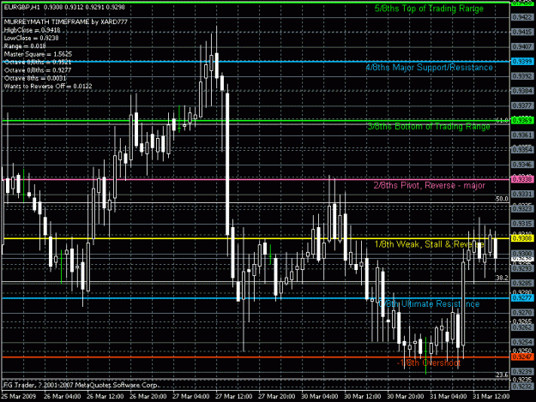This screenshot has width=536, height=402.
Task: Click the "30 Mar 12:00" time label
Action: [x=363, y=397]
